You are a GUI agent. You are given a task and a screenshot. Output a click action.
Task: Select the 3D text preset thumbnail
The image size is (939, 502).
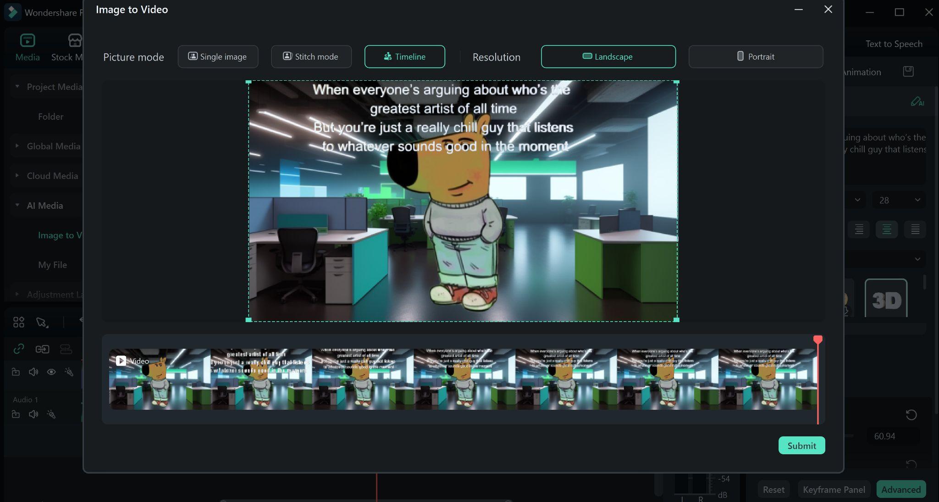(886, 298)
